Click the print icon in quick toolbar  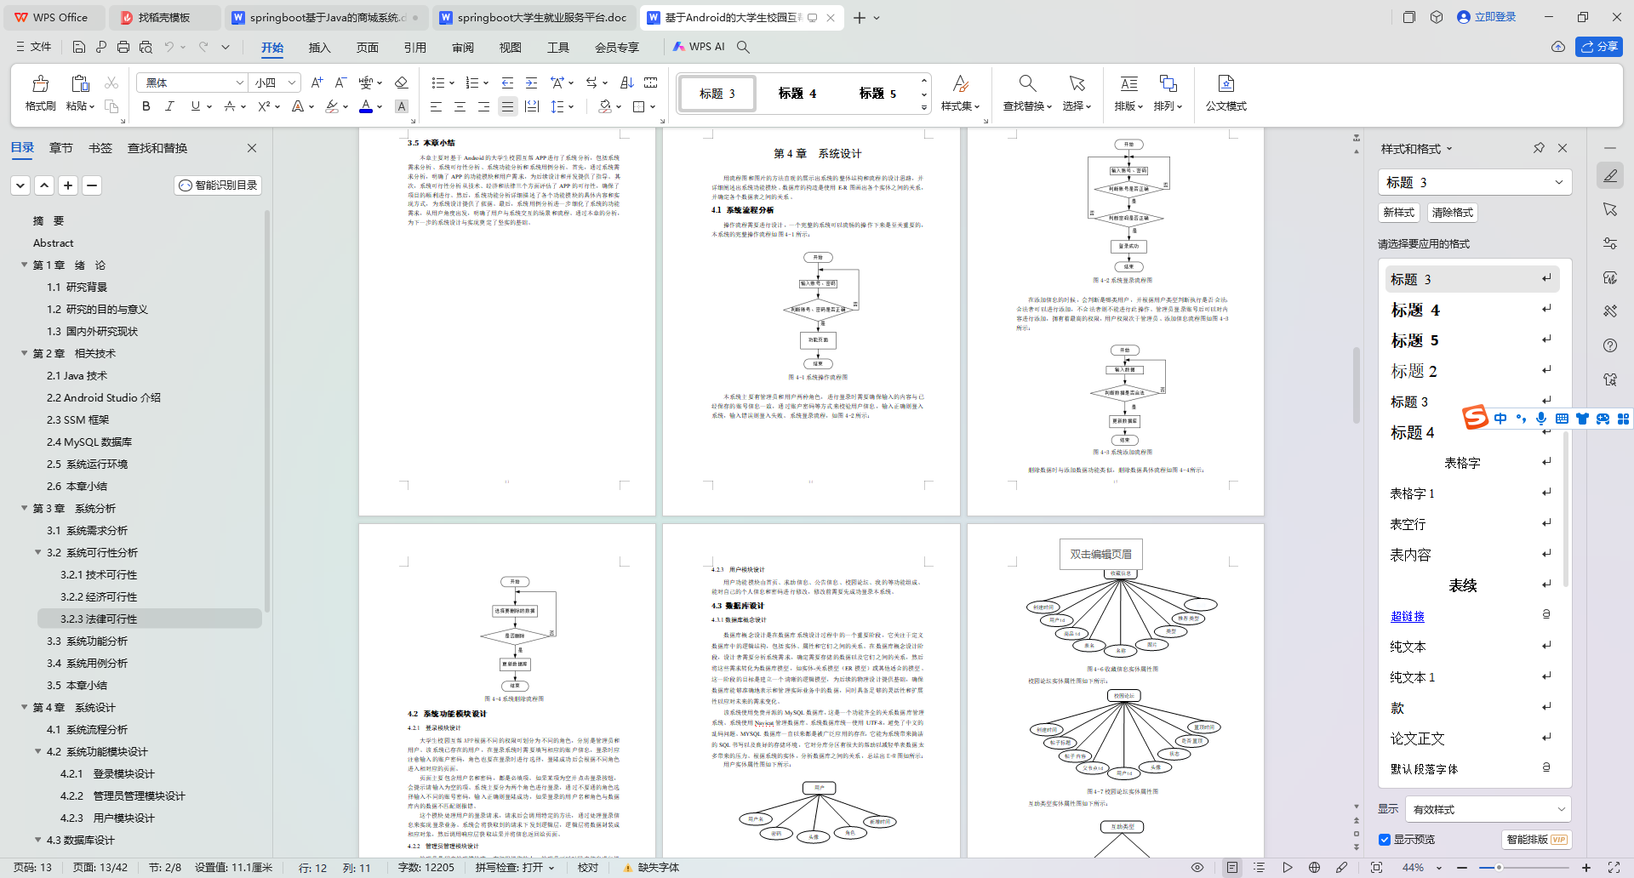click(123, 47)
